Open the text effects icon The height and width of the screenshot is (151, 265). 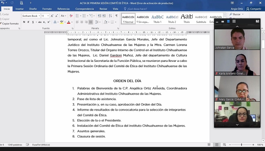tap(55, 22)
